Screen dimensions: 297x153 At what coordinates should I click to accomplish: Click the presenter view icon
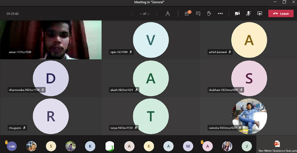coord(168,14)
